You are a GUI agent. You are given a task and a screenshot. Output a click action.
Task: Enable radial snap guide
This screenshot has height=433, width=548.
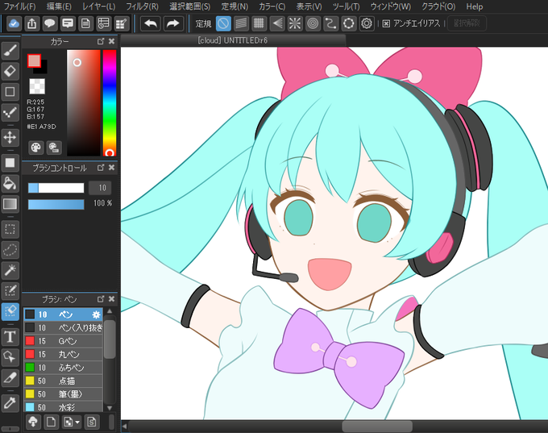click(x=295, y=23)
